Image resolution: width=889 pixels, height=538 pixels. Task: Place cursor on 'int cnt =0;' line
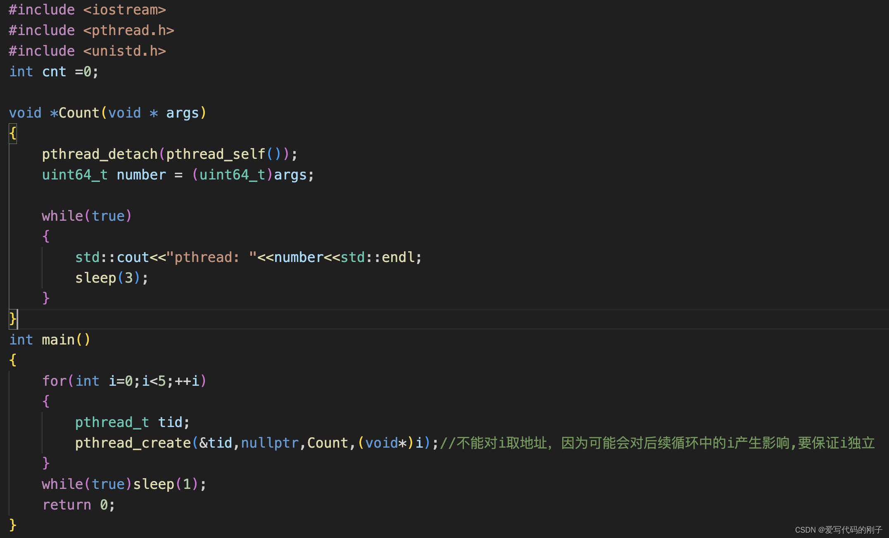[x=54, y=72]
